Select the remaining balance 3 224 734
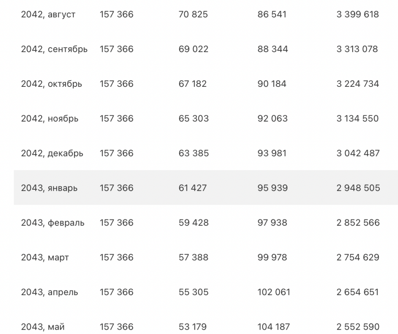 (358, 84)
